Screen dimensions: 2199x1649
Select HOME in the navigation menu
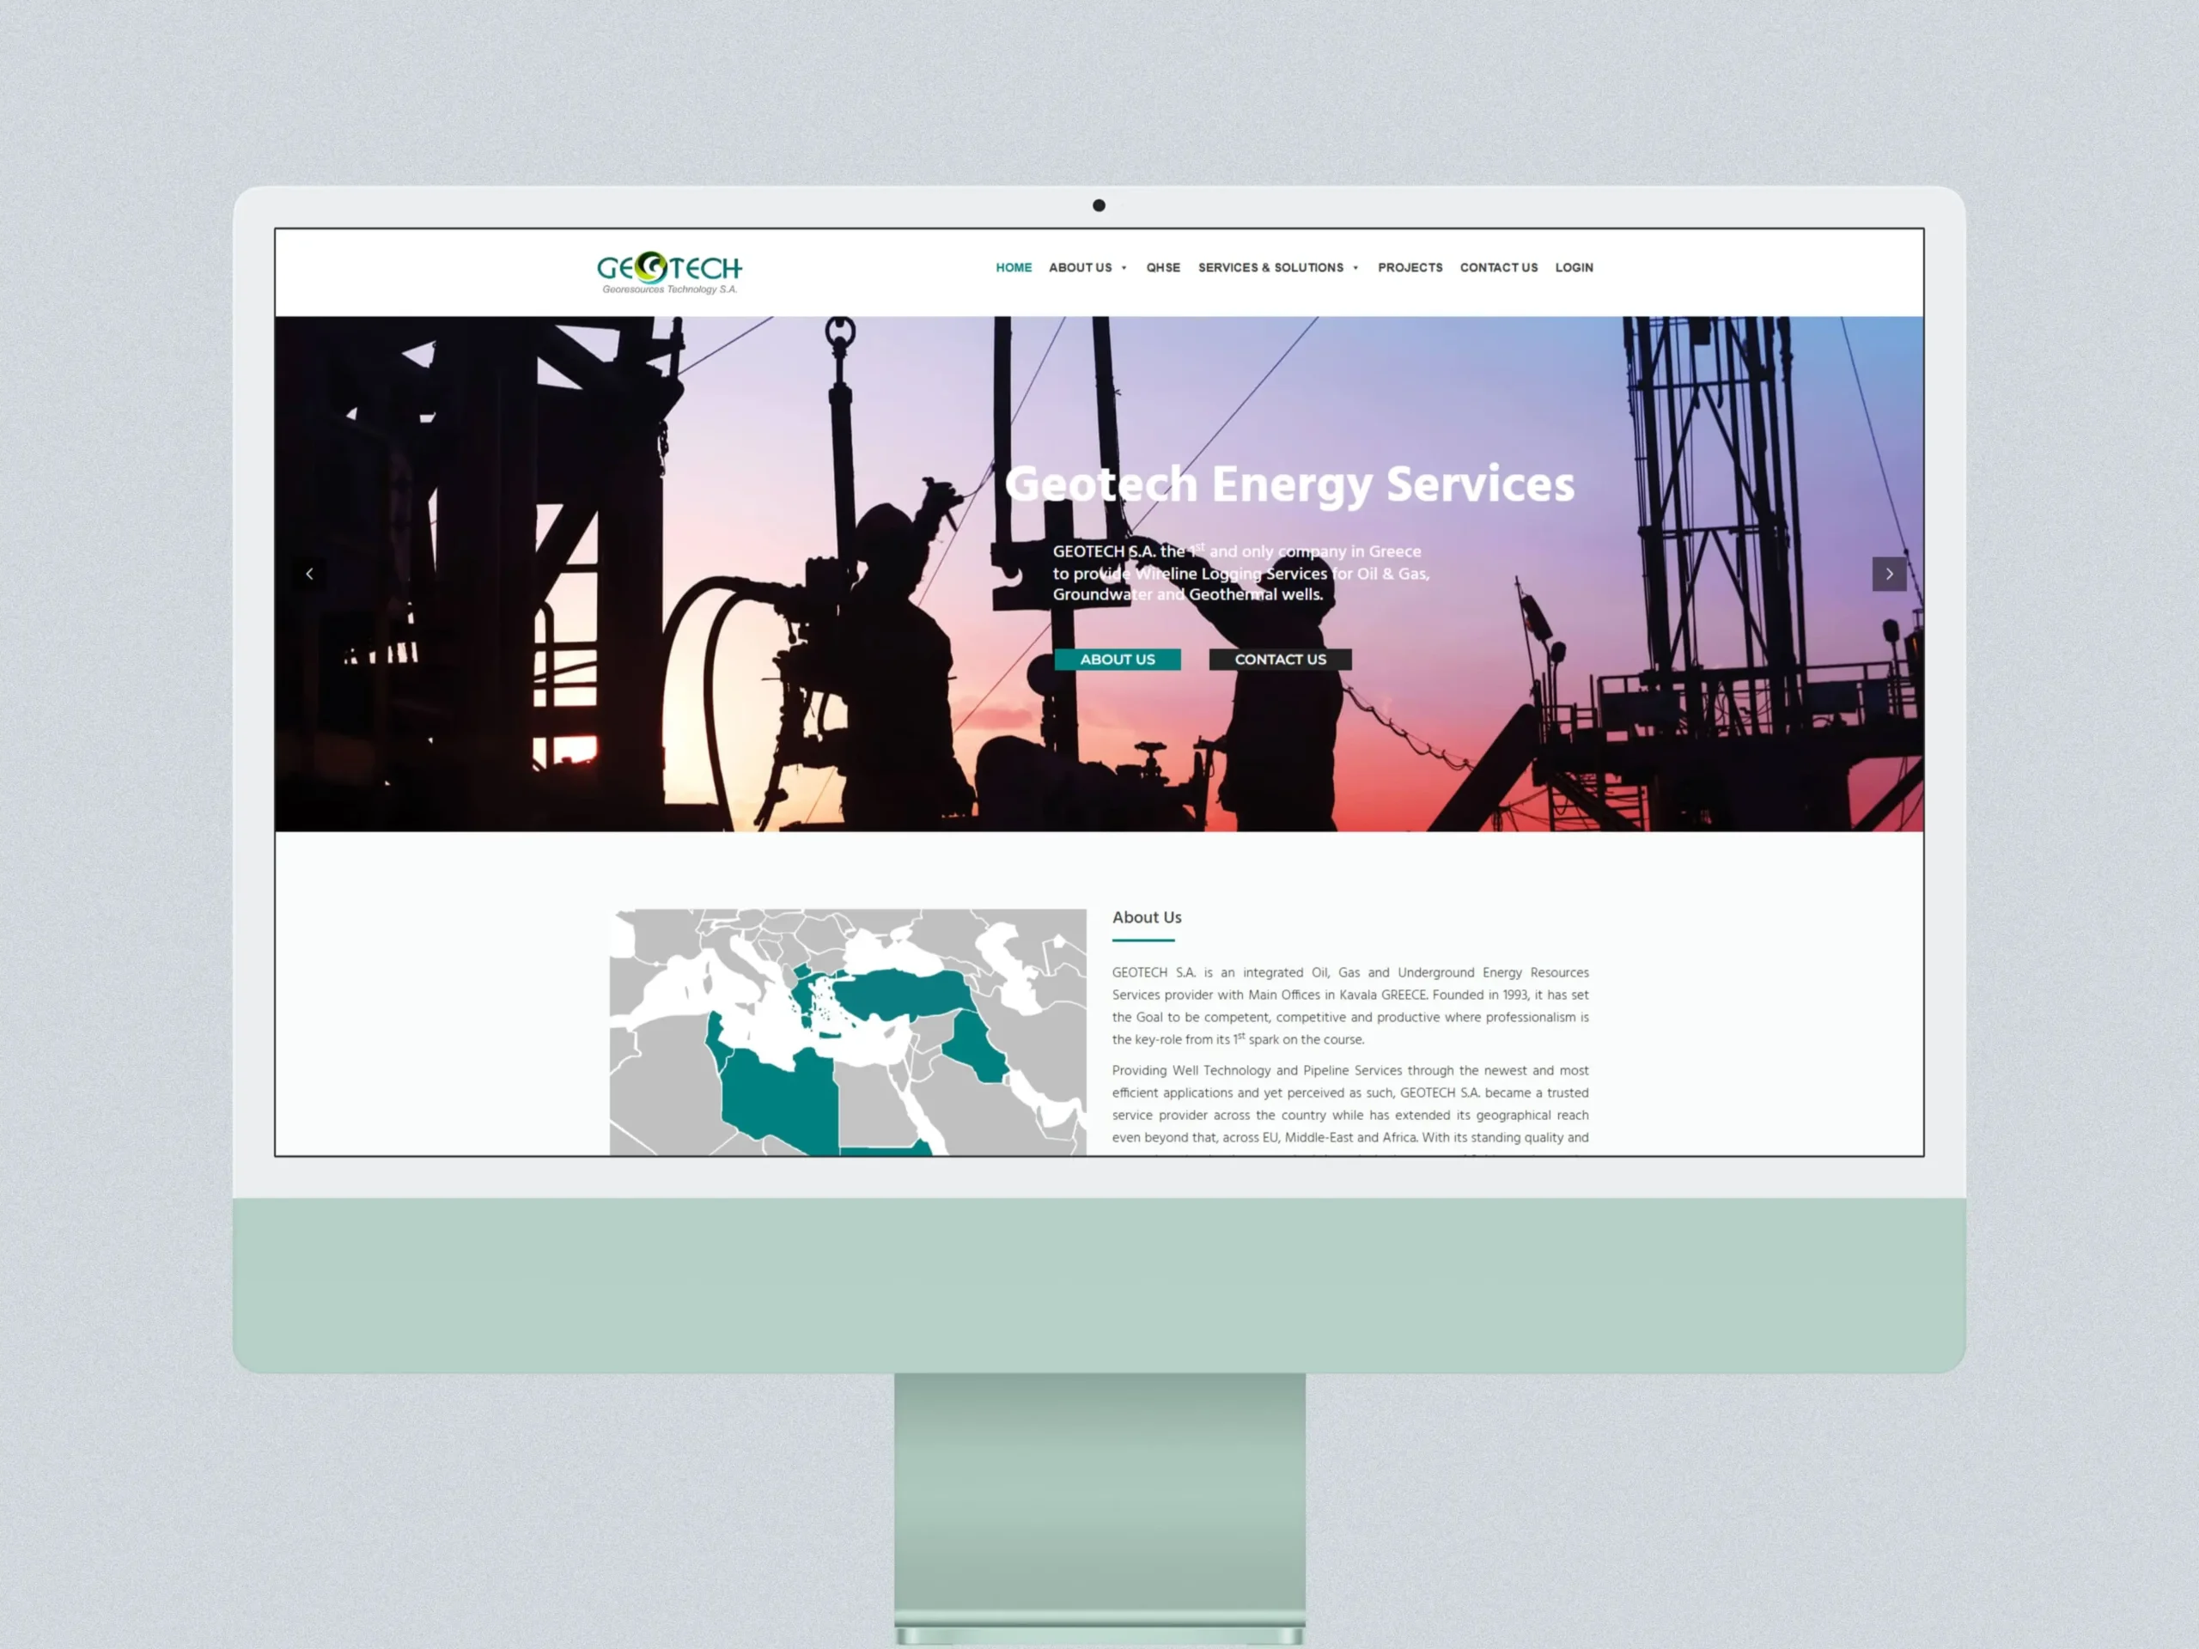[1014, 267]
